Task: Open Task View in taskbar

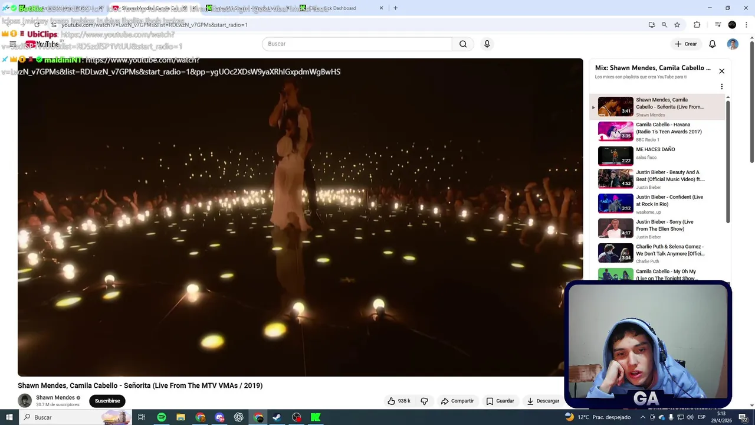Action: point(142,417)
